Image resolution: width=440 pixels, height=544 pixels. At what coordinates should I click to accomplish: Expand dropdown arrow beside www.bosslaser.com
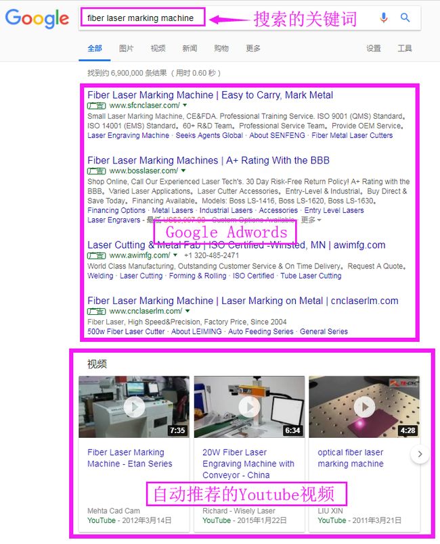click(x=183, y=171)
